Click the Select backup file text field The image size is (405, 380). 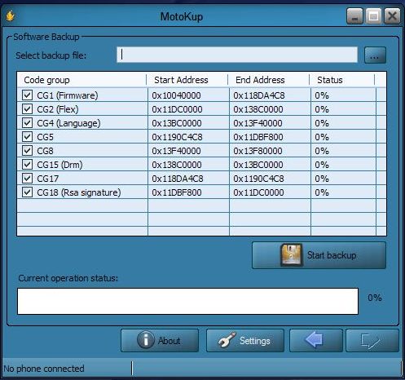point(237,55)
